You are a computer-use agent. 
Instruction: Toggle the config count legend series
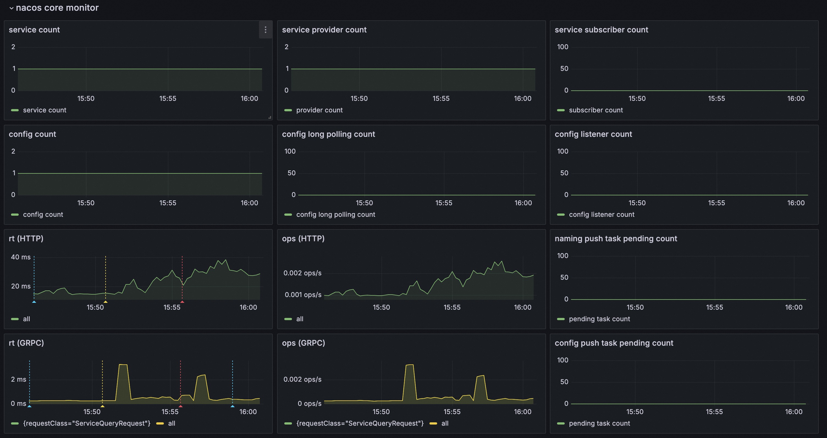click(x=43, y=214)
